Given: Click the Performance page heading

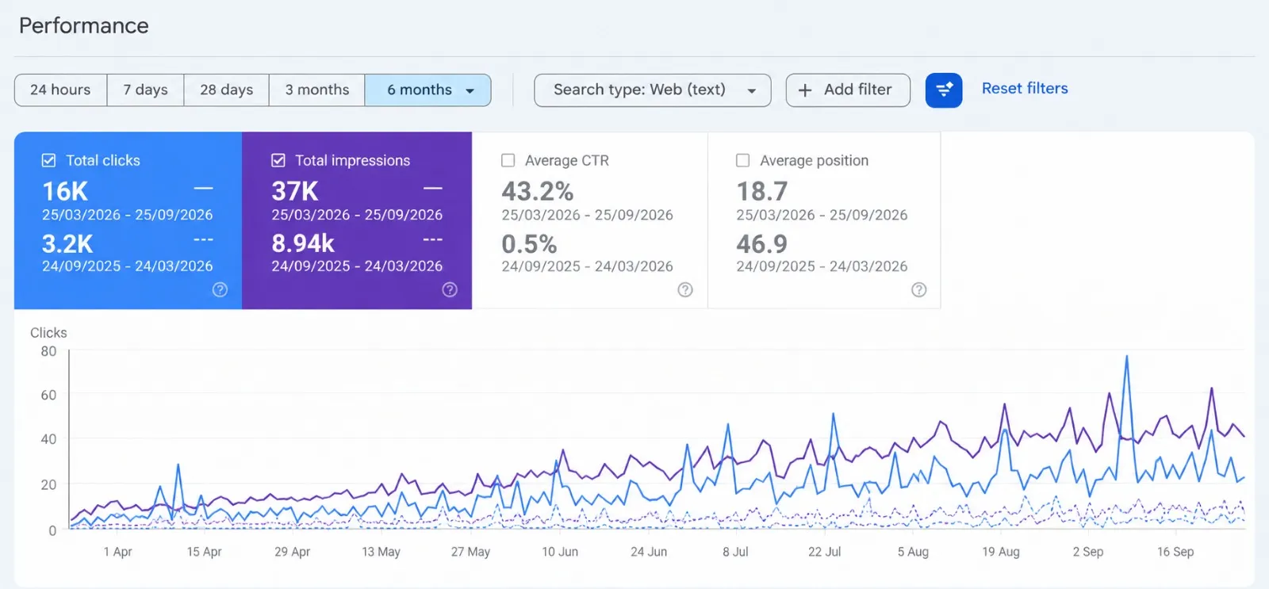Looking at the screenshot, I should click(x=84, y=26).
